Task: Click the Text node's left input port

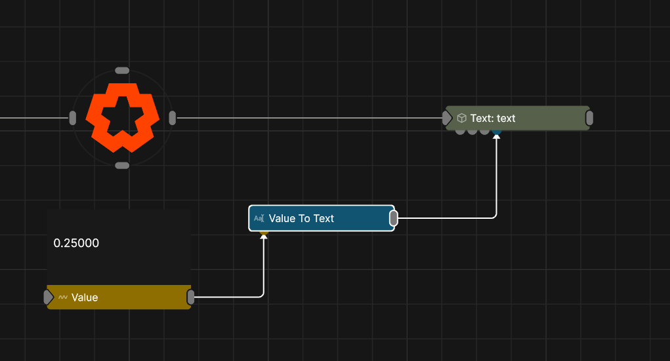Action: coord(447,118)
